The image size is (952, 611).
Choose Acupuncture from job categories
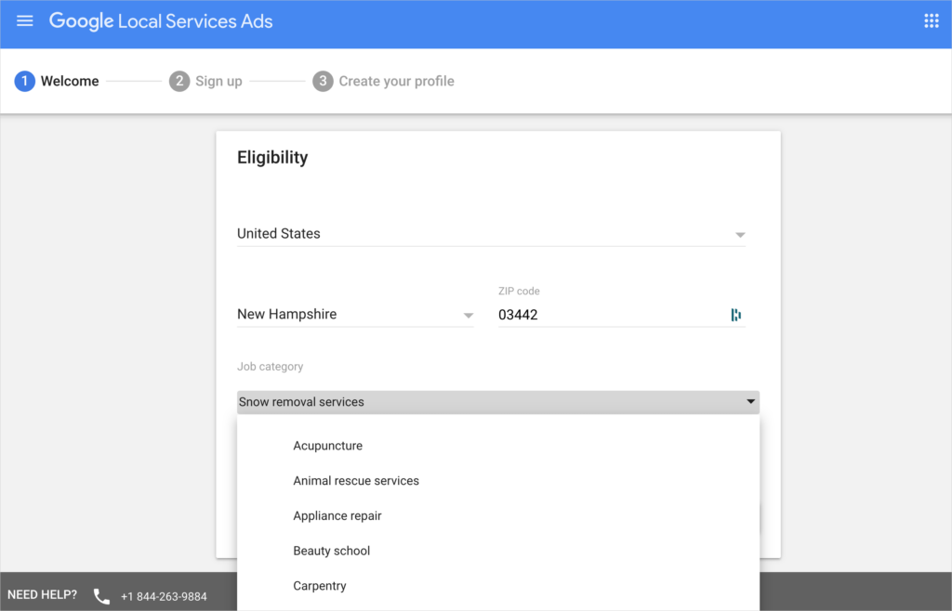(x=498, y=446)
